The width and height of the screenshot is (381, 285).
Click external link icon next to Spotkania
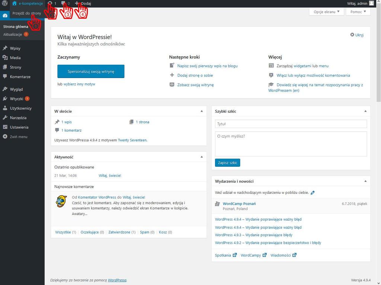[x=235, y=255]
